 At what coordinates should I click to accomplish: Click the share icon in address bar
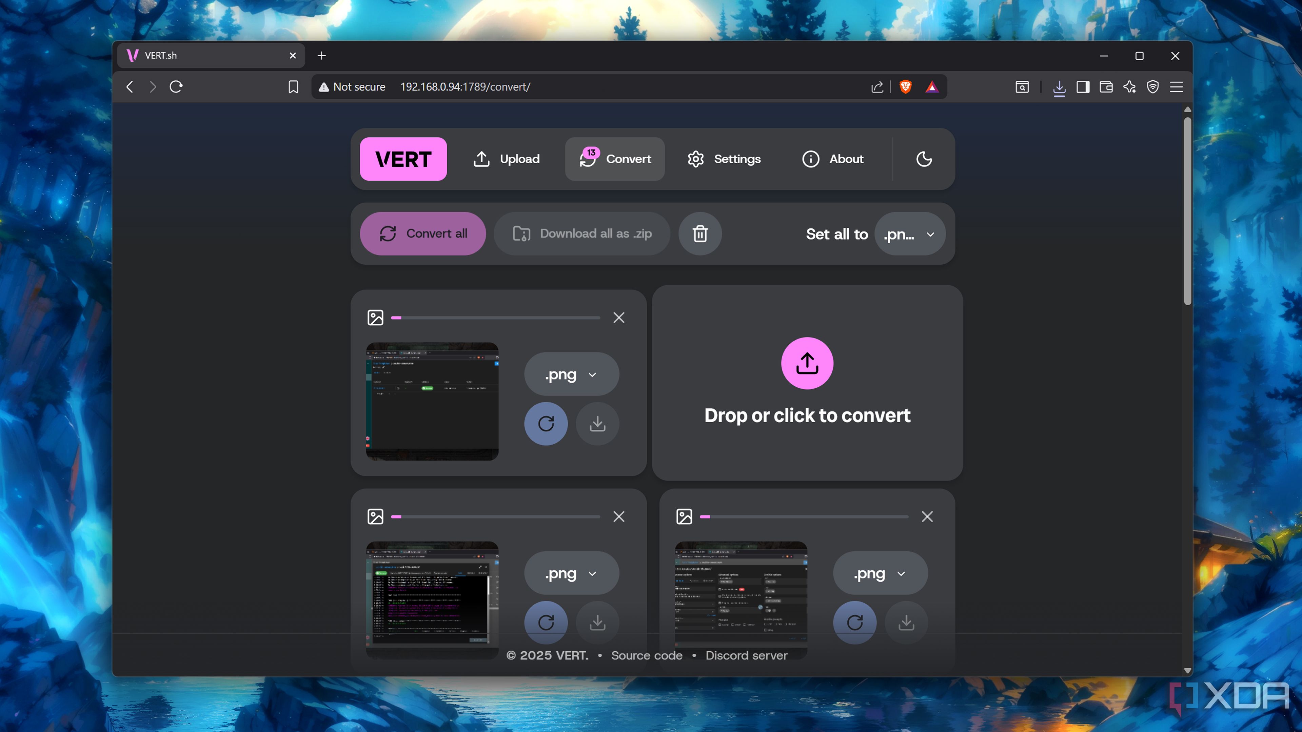click(x=877, y=87)
